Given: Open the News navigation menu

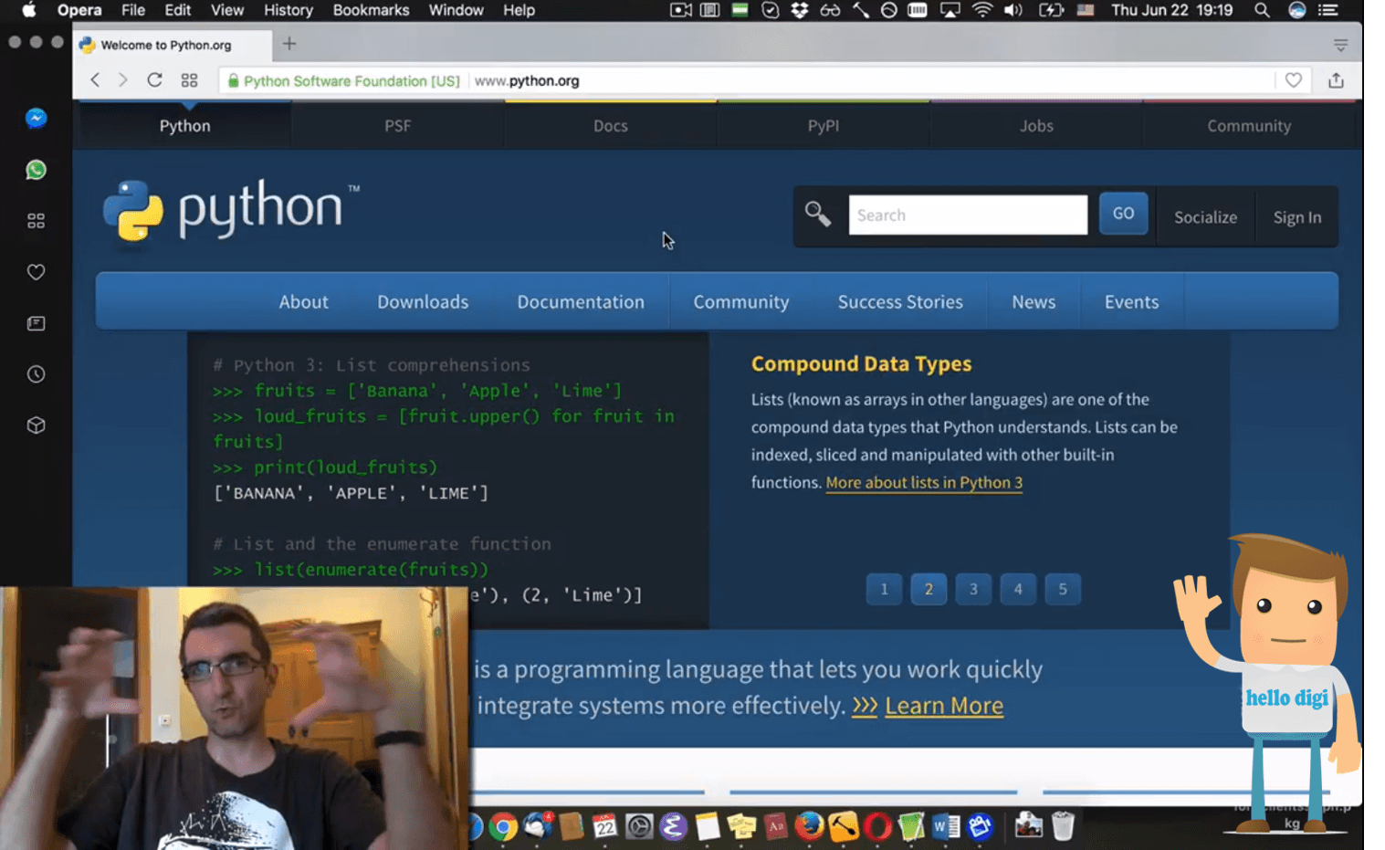Looking at the screenshot, I should tap(1034, 301).
